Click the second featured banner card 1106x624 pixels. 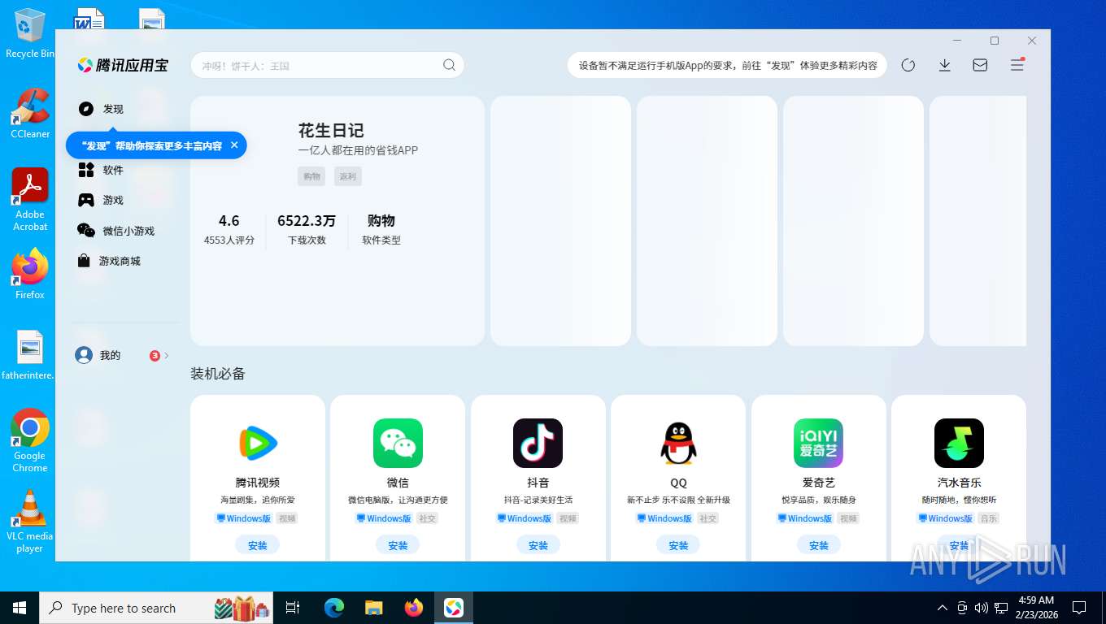(x=560, y=221)
